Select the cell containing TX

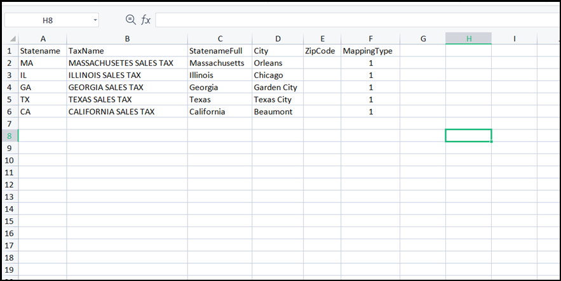click(43, 100)
